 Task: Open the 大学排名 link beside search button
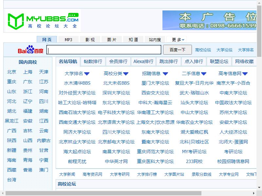(246, 50)
